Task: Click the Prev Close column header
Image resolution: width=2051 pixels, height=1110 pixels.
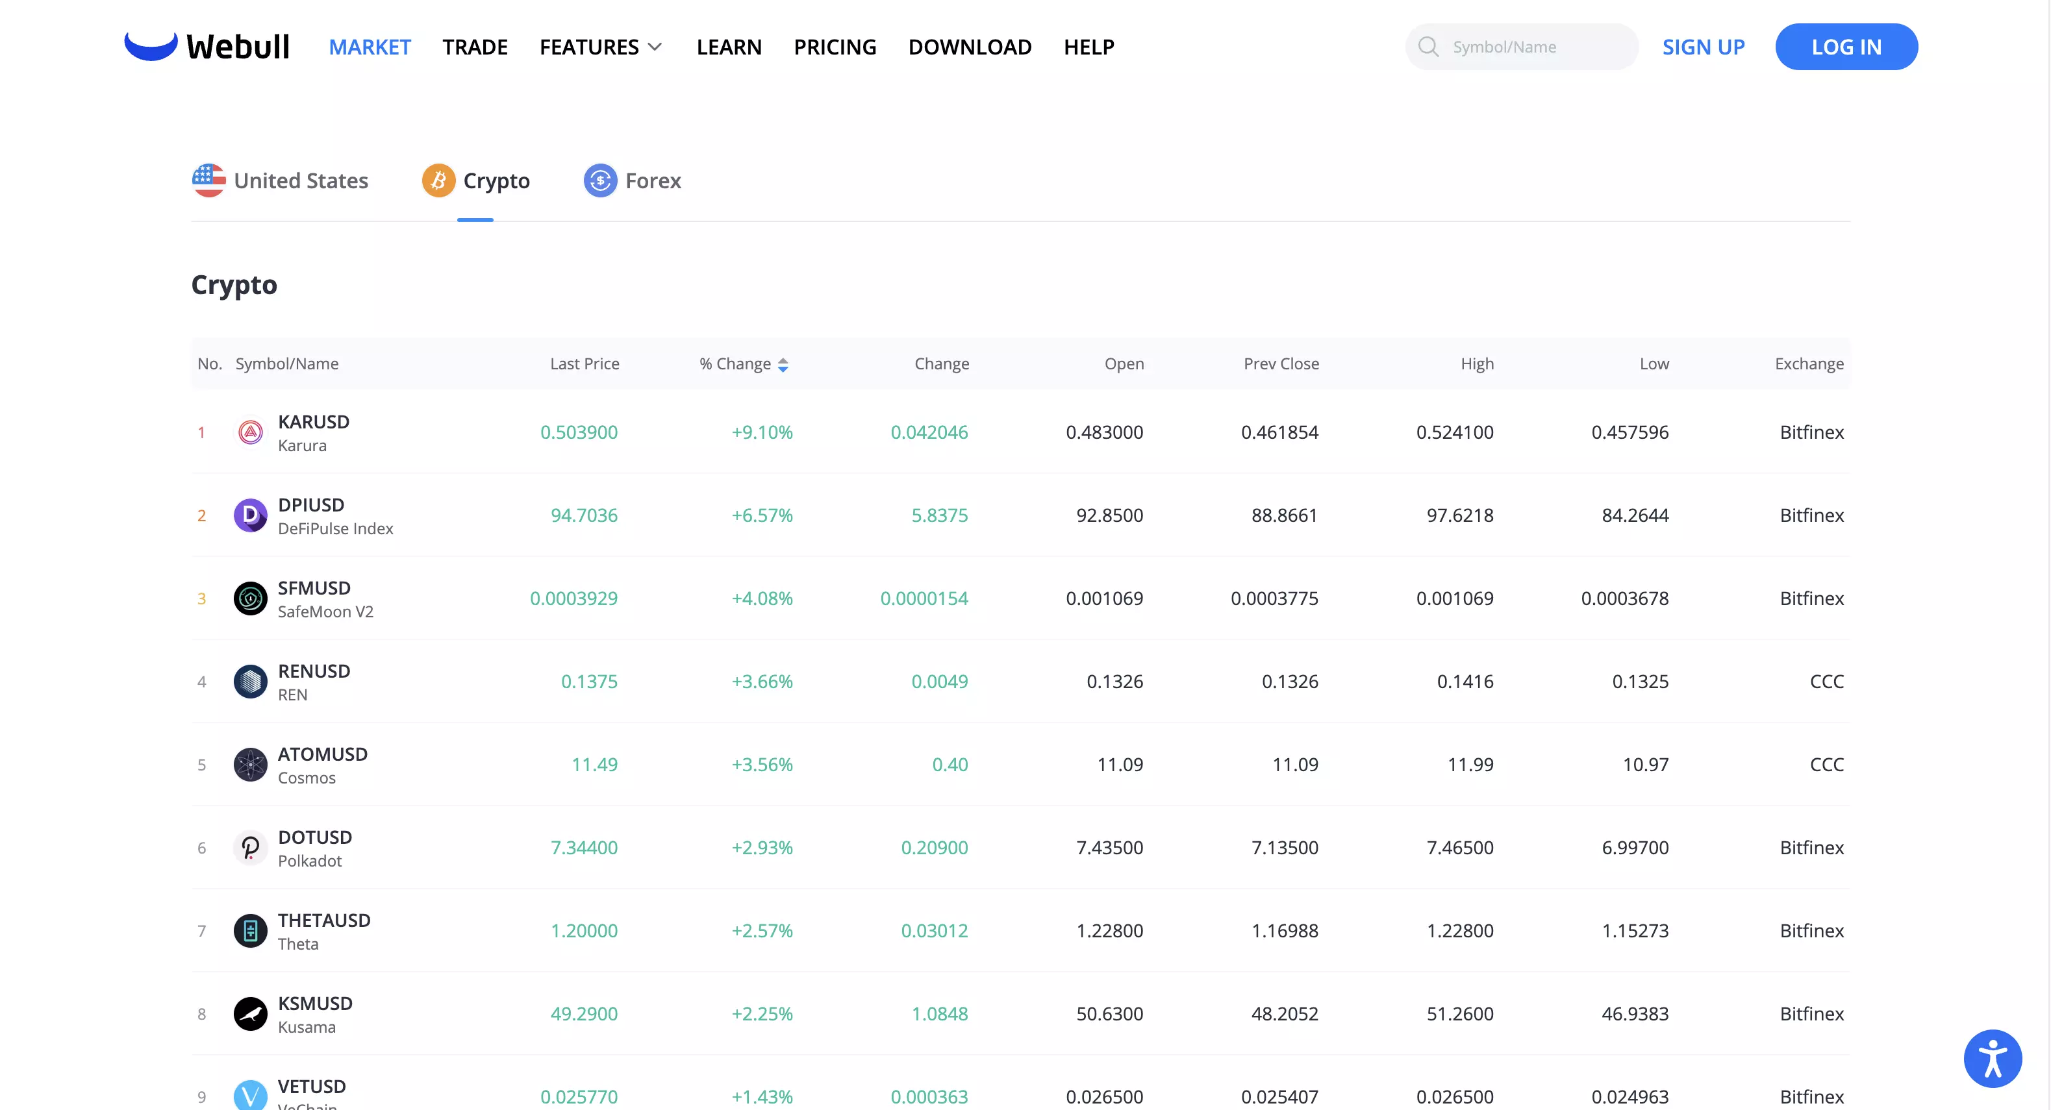Action: coord(1281,364)
